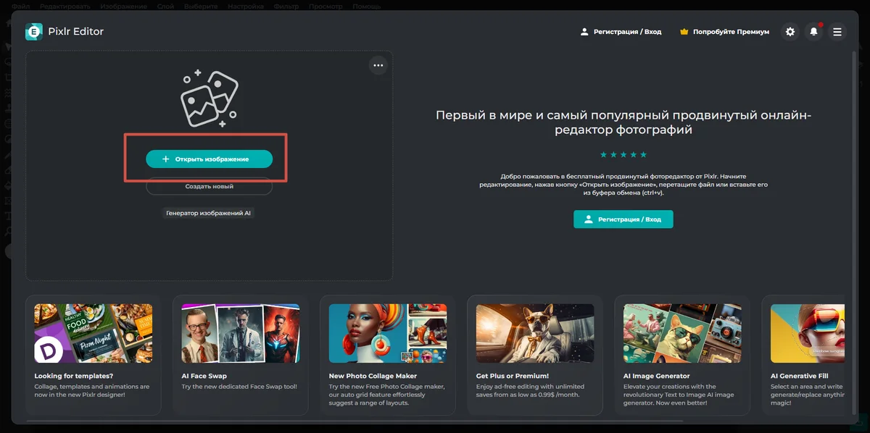Open the Get Plus or Premium! thumbnail
This screenshot has height=433, width=870.
pyautogui.click(x=535, y=333)
